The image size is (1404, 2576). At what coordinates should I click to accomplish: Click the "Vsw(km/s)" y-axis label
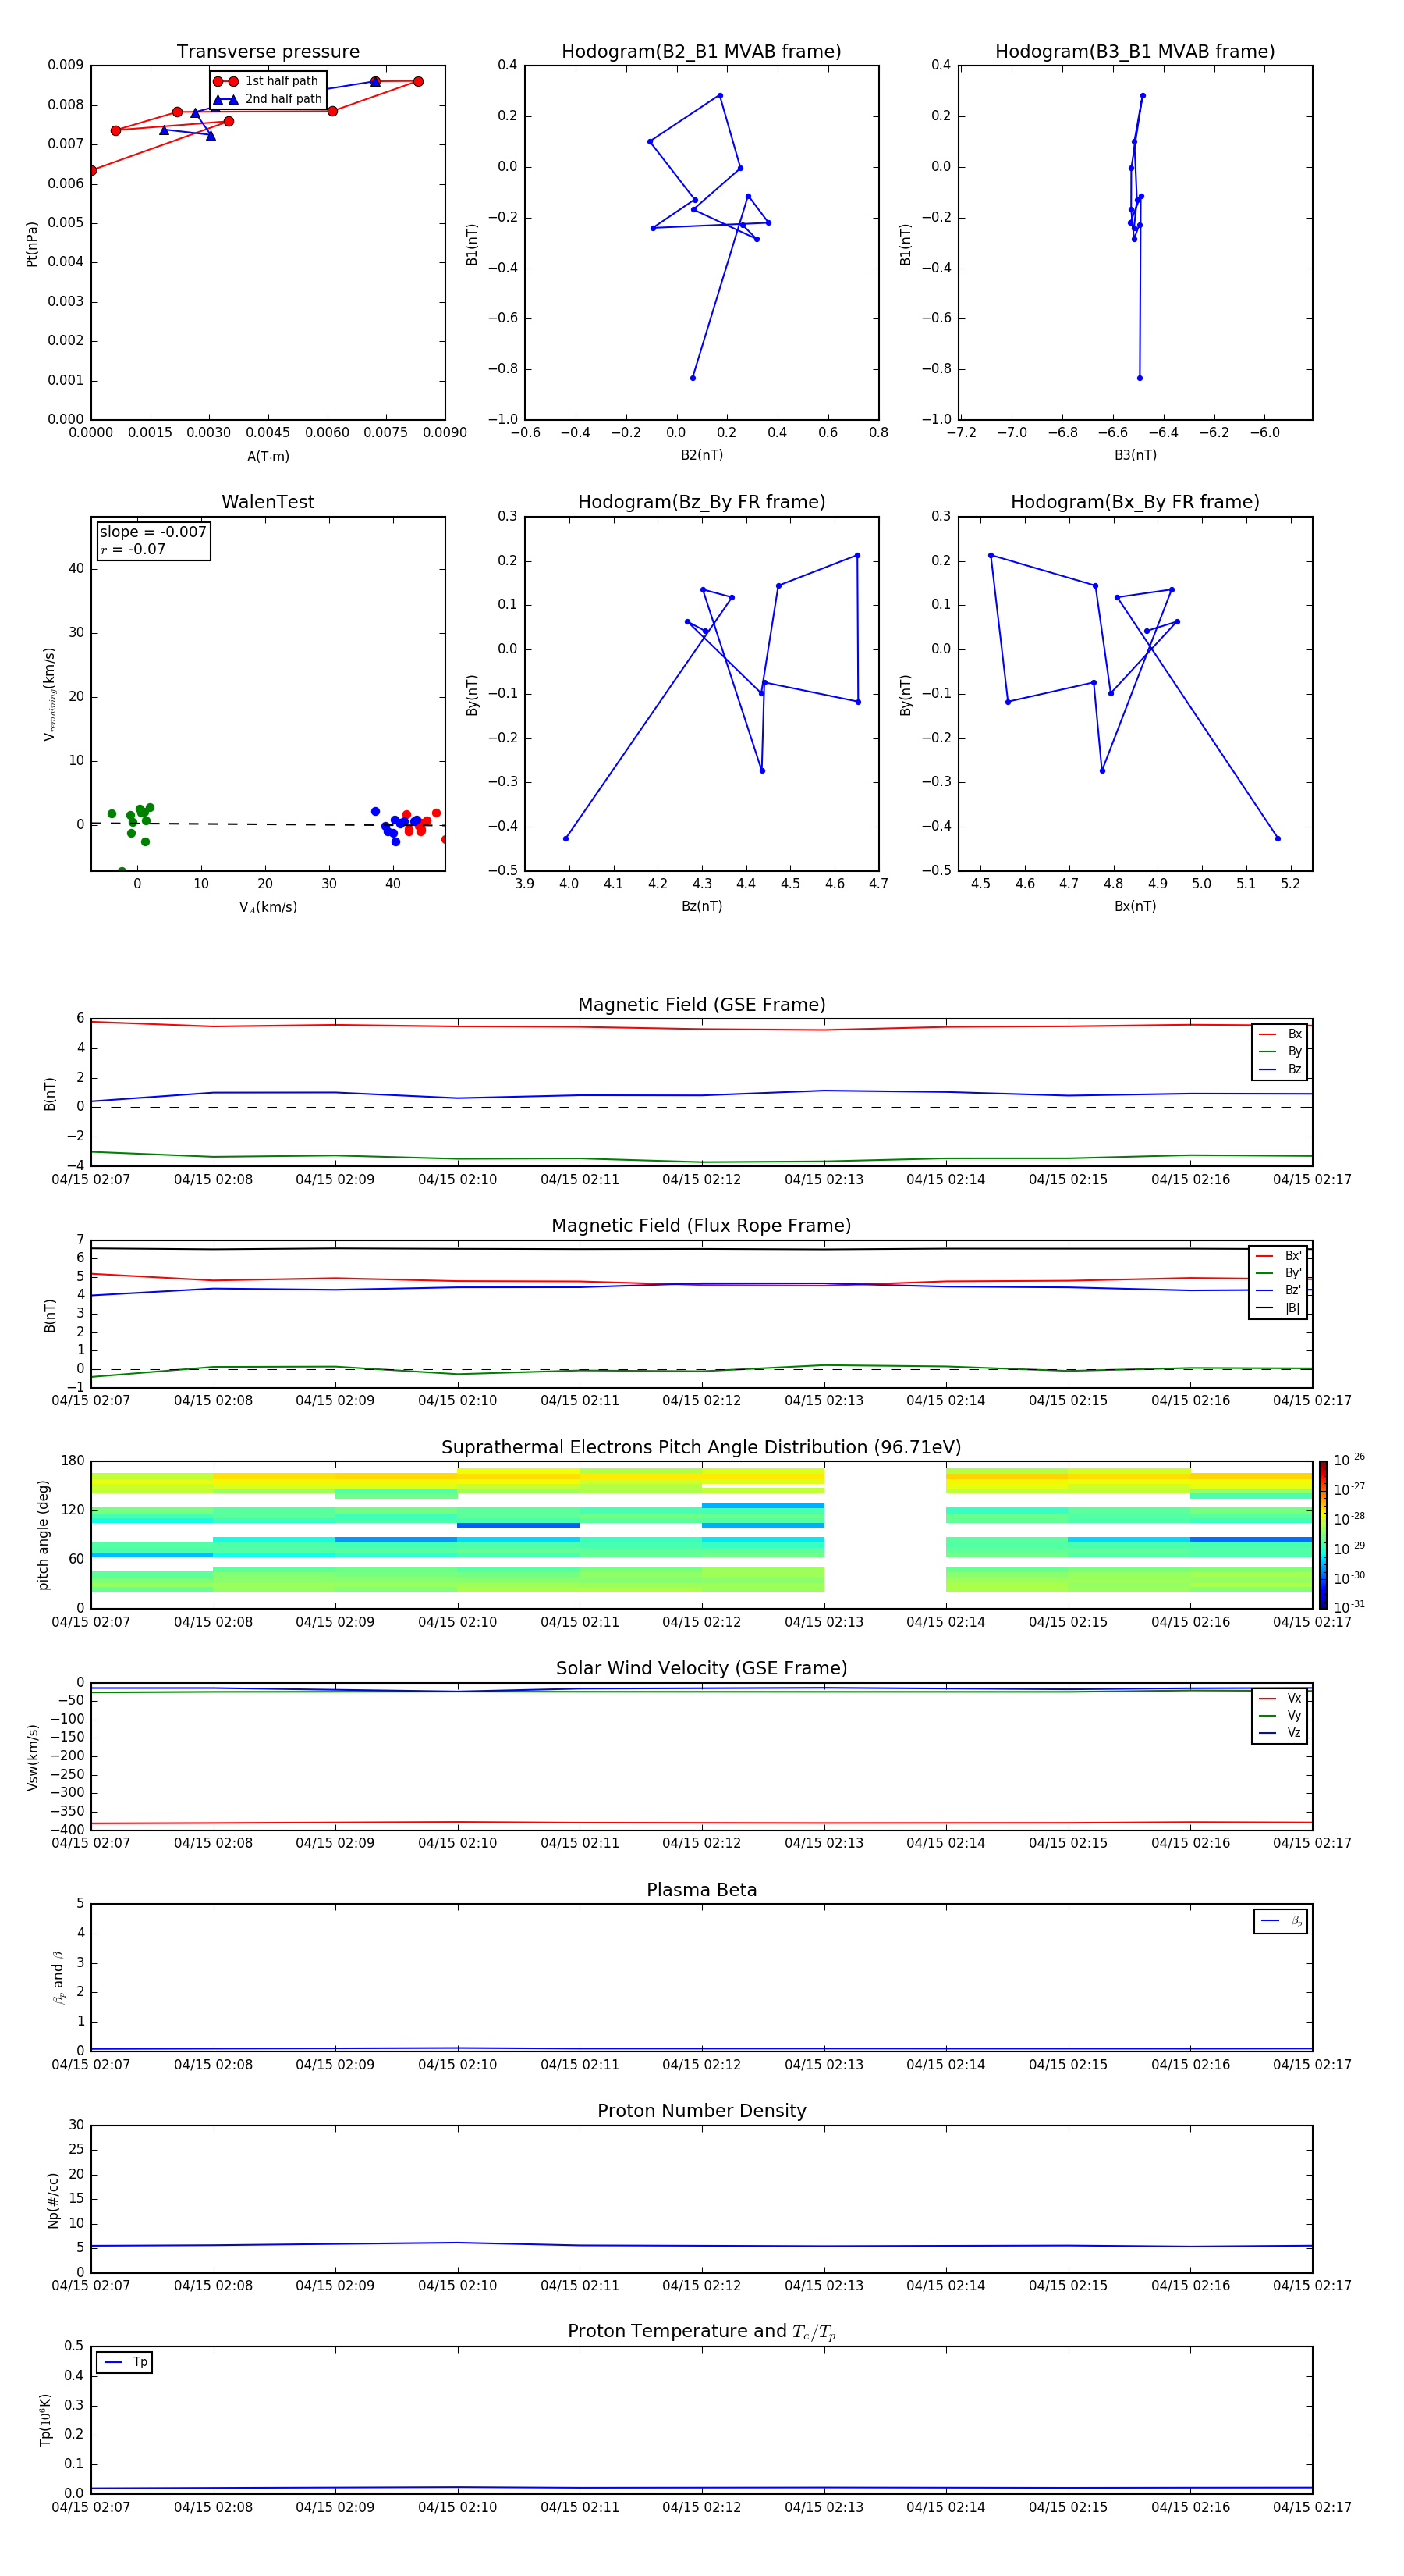[32, 1757]
